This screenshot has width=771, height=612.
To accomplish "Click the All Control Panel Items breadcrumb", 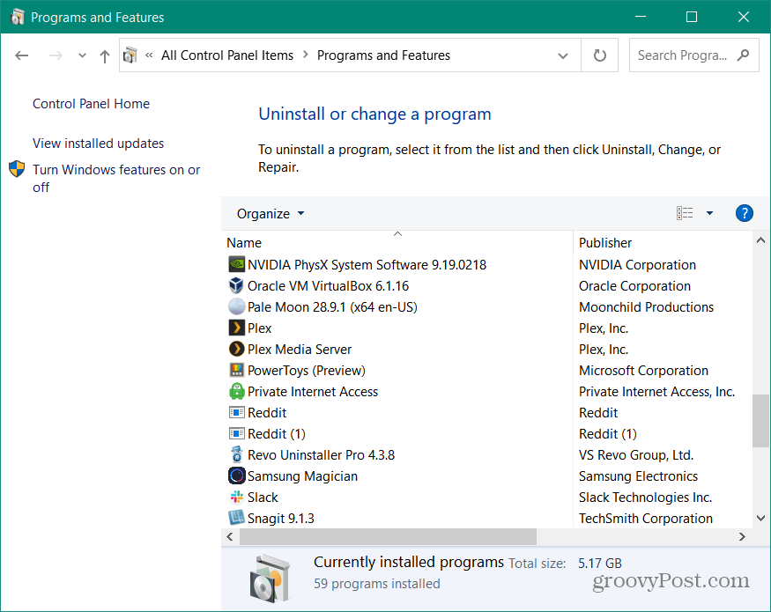I will 227,55.
